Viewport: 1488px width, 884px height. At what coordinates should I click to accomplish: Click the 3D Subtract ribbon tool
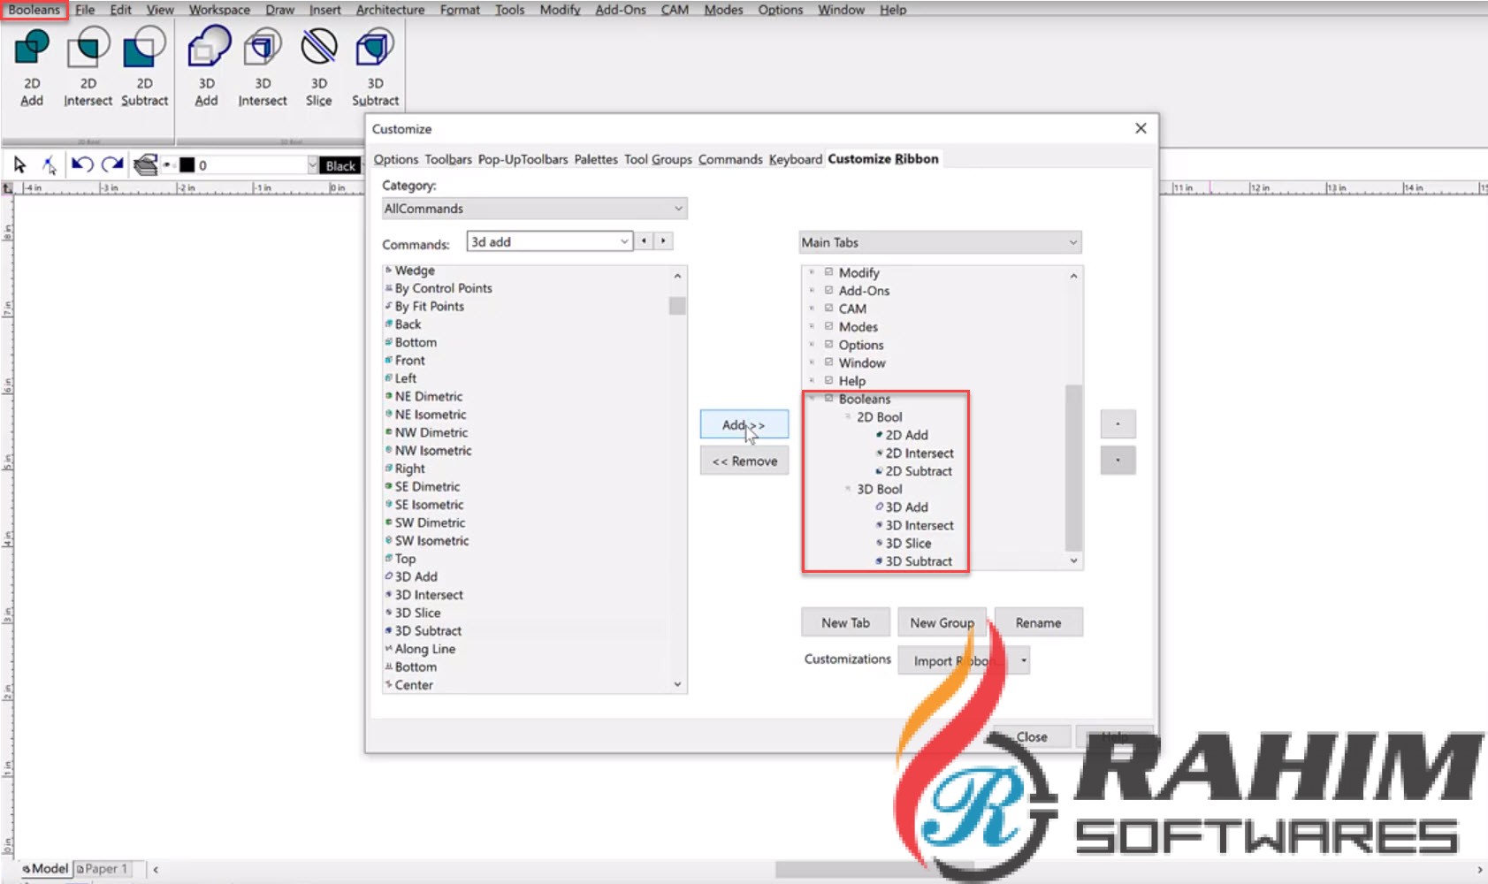(375, 69)
